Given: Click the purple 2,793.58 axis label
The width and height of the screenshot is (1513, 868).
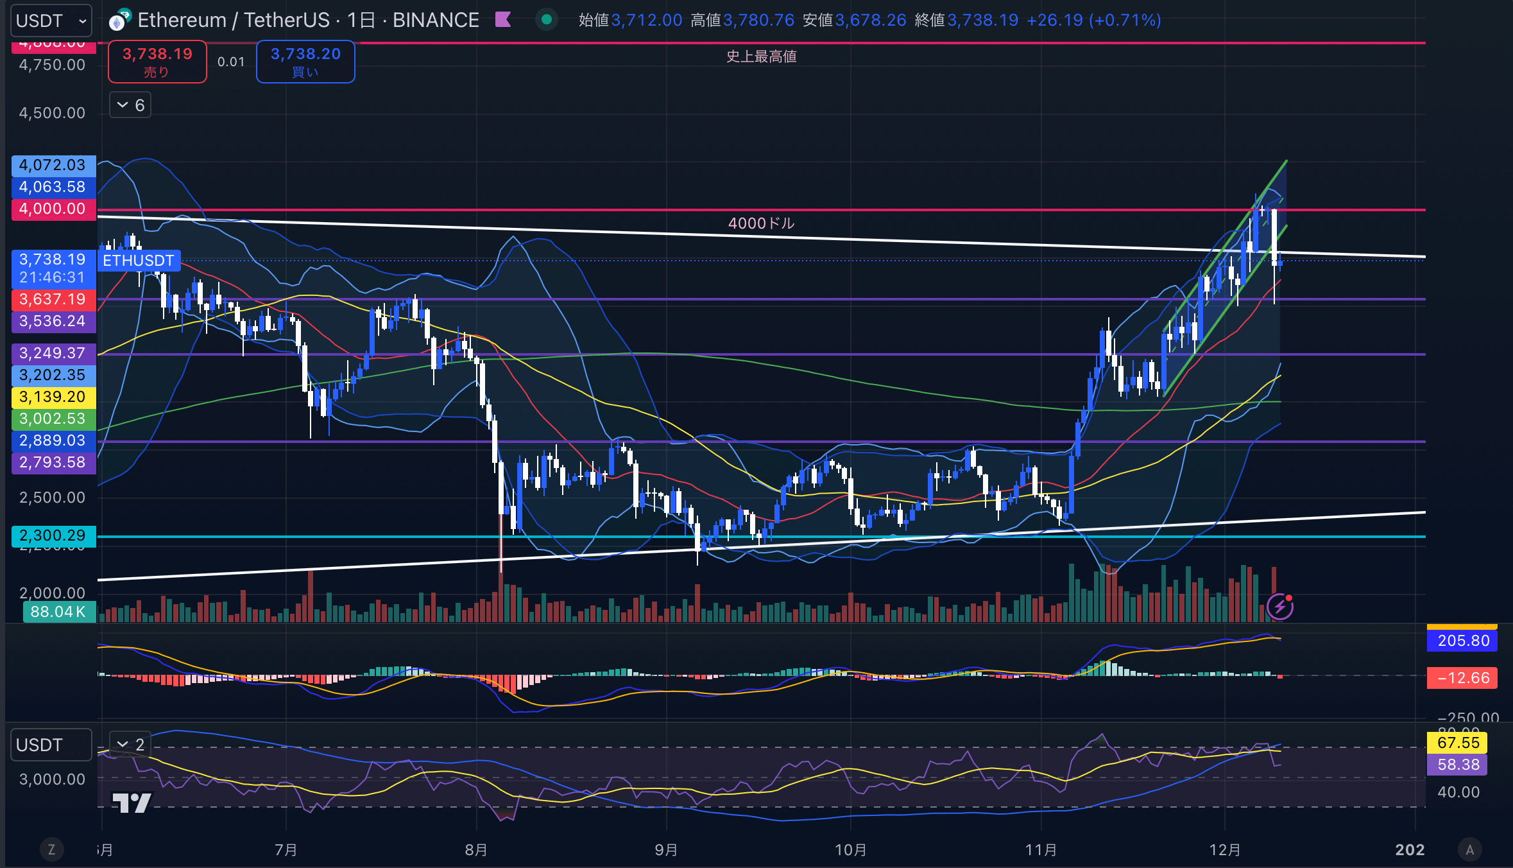Looking at the screenshot, I should coord(53,462).
